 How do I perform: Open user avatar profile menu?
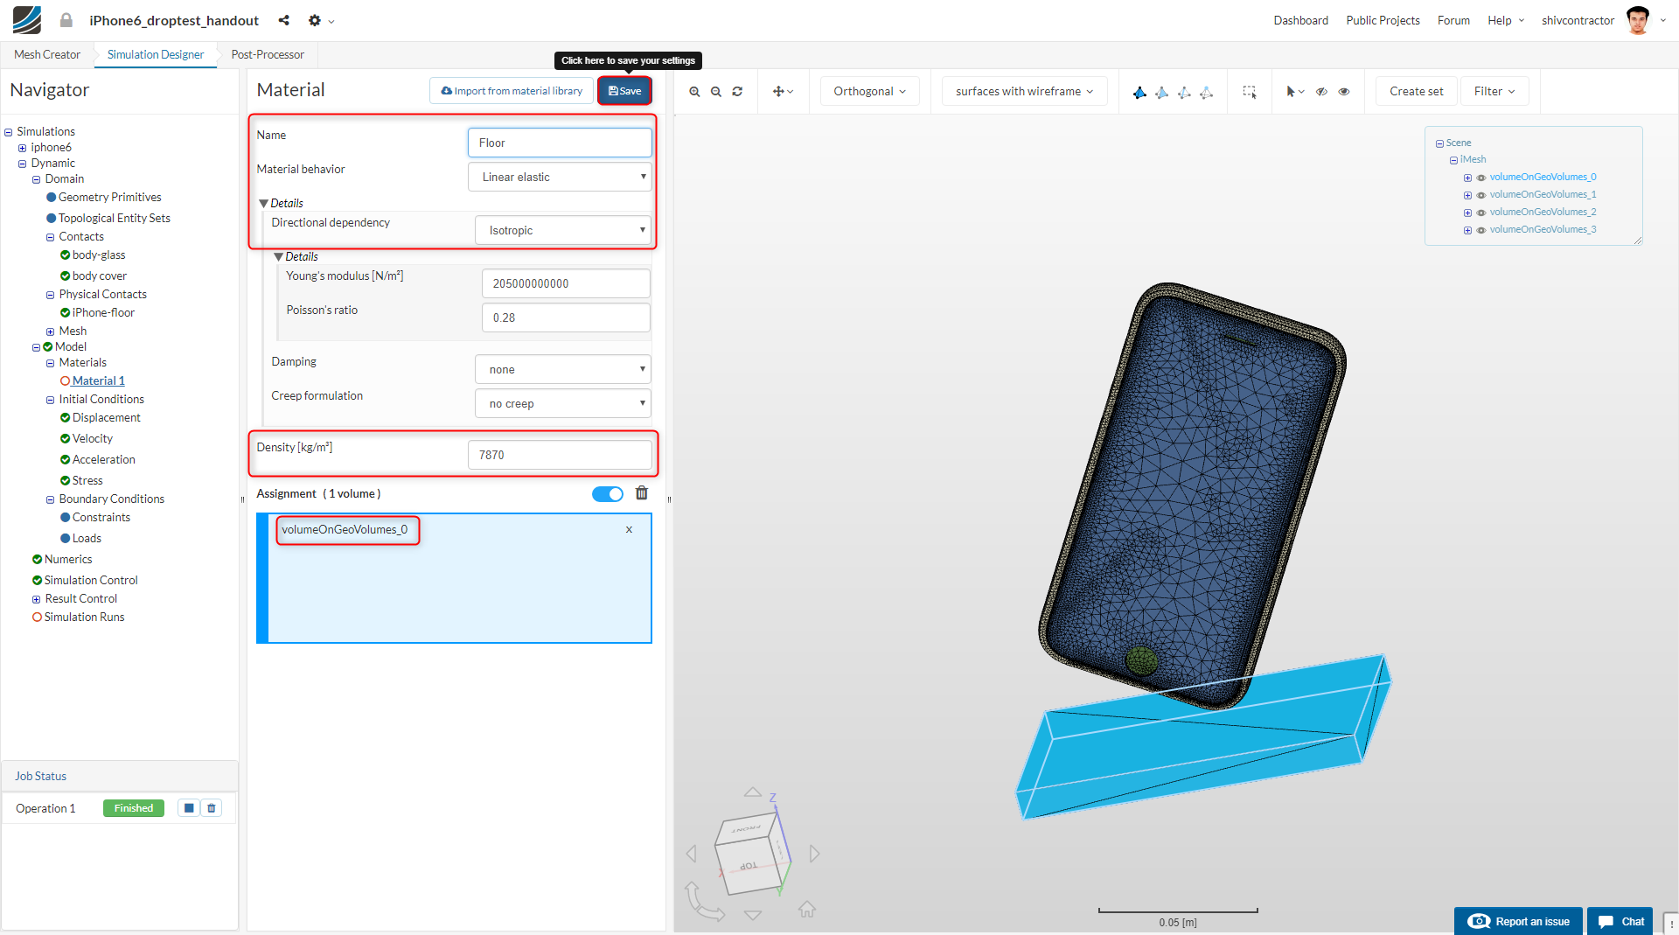(1638, 20)
